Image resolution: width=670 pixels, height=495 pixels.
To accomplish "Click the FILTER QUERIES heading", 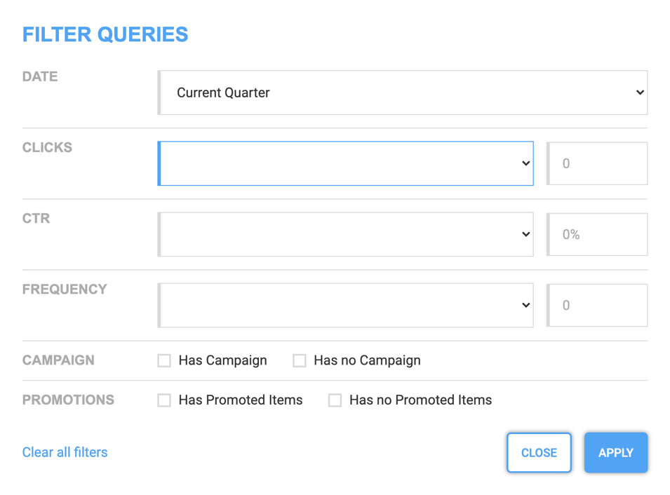I will [x=105, y=34].
